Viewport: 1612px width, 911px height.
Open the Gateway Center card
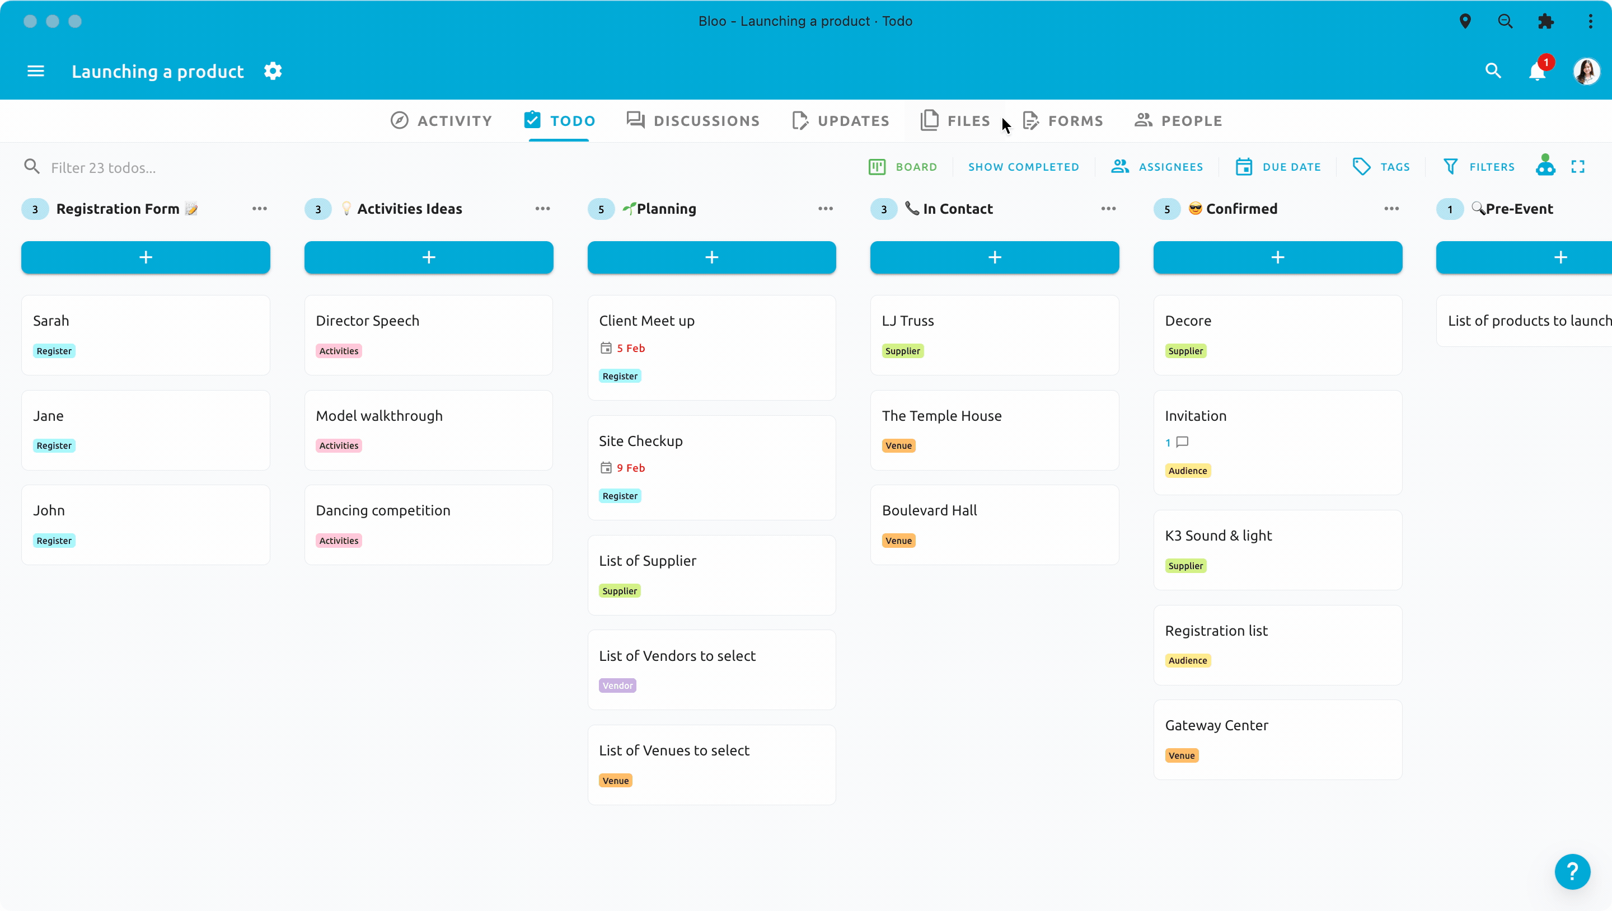[1277, 740]
